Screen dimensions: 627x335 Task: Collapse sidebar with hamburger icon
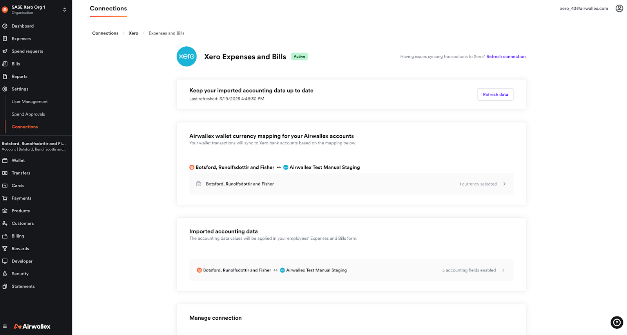click(x=5, y=326)
